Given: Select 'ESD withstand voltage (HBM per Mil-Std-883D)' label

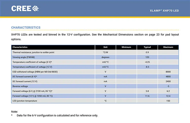Looking at the screenshot, I should pyautogui.click(x=35, y=72).
